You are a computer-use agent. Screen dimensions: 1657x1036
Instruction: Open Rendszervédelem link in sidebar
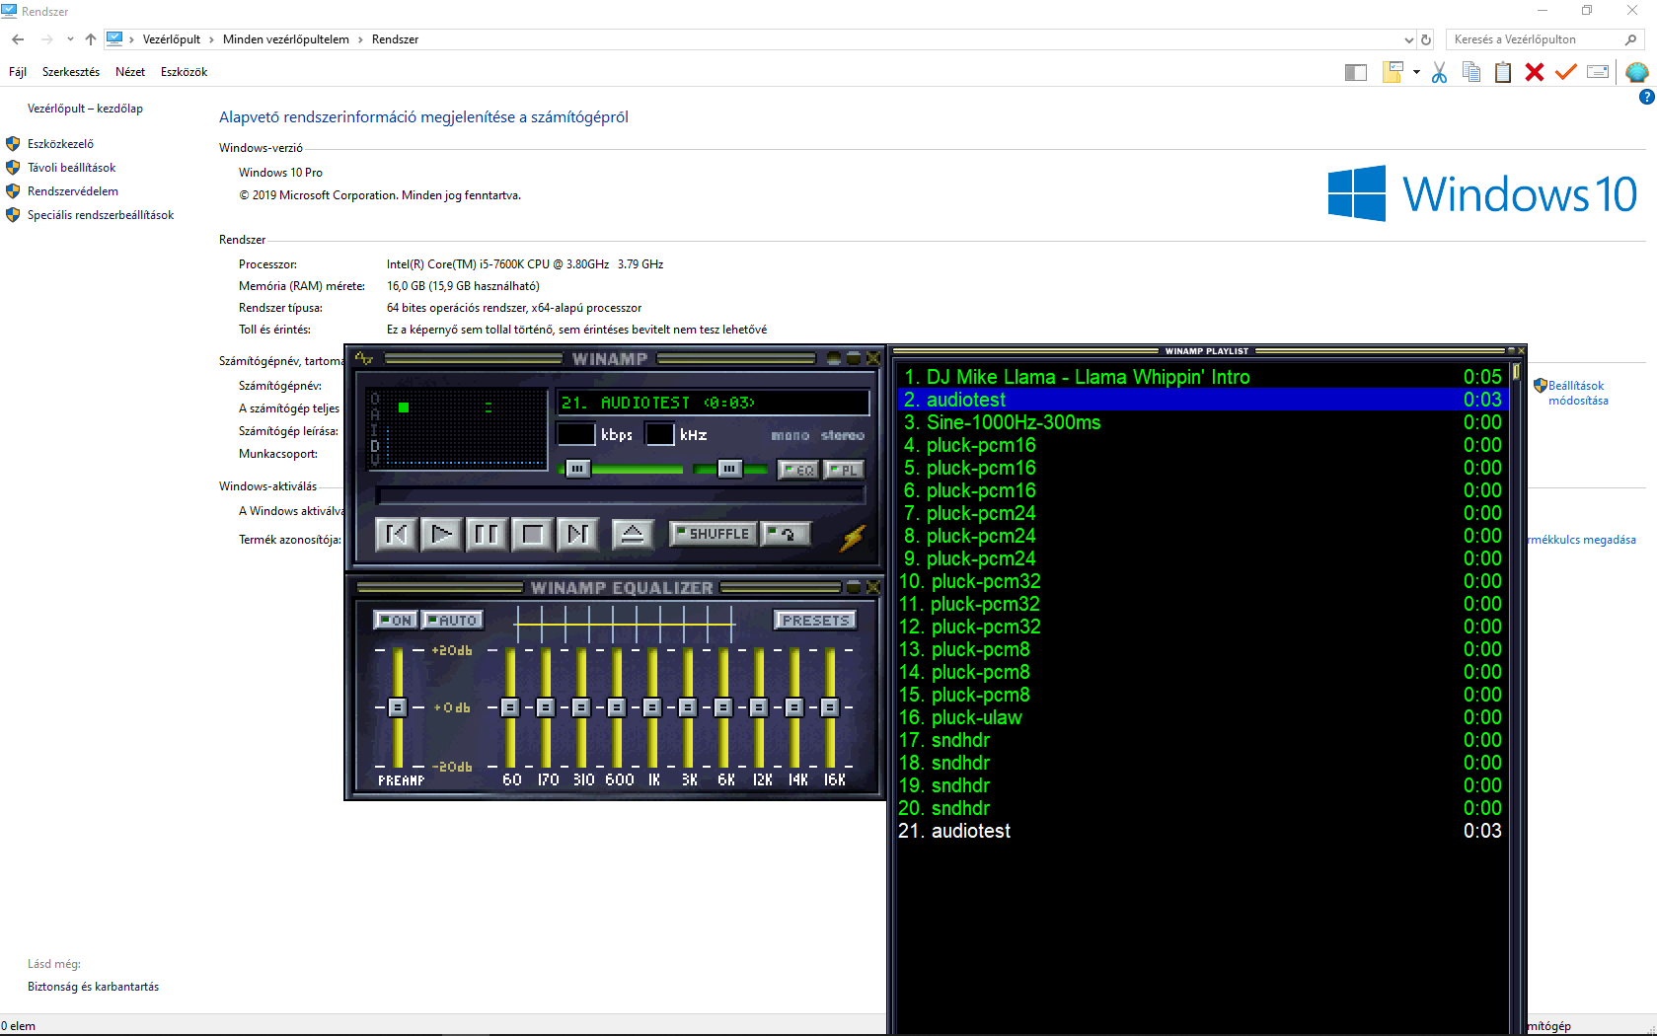(73, 191)
